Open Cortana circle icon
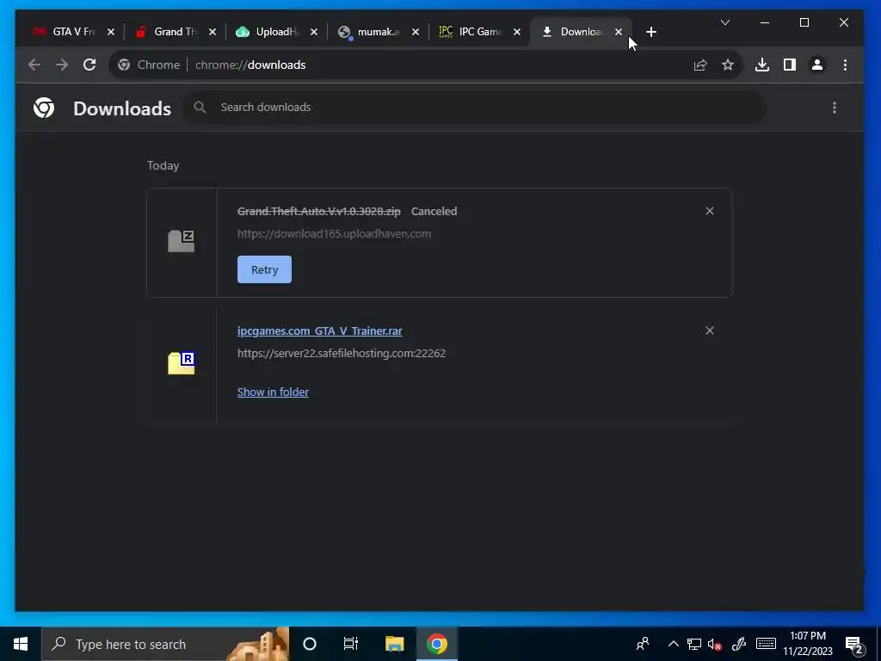 pos(310,644)
